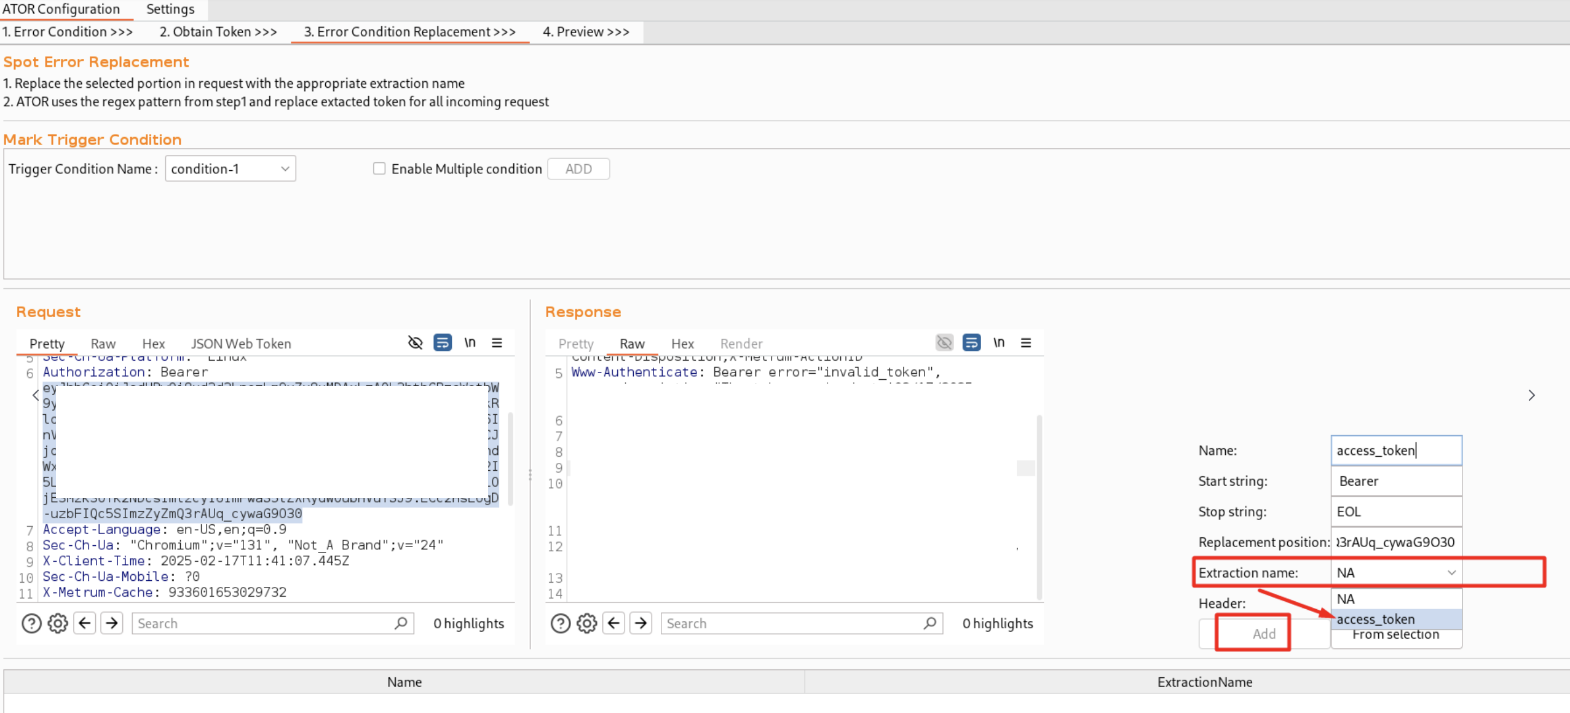This screenshot has height=713, width=1570.
Task: Toggle word wrap icon in Request panel
Action: pos(443,342)
